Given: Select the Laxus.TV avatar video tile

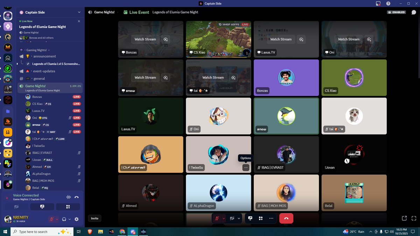Looking at the screenshot, I should click(x=150, y=116).
